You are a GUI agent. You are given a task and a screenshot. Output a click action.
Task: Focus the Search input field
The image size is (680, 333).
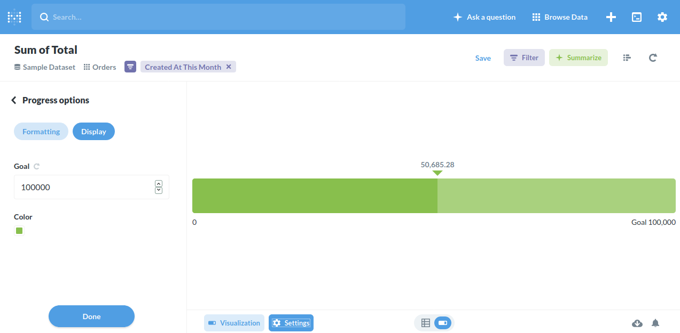pyautogui.click(x=218, y=17)
